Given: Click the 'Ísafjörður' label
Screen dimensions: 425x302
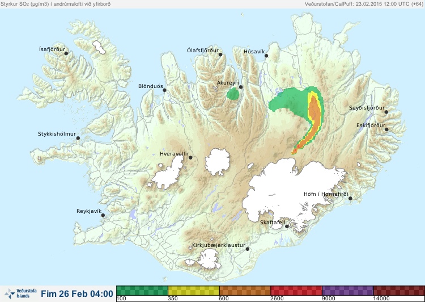Looking at the screenshot, I should click(52, 49).
